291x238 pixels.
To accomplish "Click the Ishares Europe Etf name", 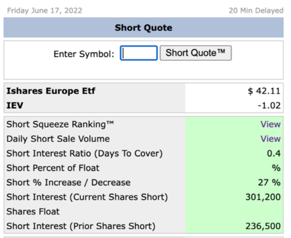I will point(51,91).
